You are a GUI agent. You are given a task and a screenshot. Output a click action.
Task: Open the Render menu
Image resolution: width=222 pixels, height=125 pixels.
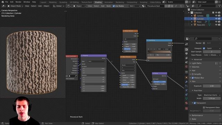[18, 2]
